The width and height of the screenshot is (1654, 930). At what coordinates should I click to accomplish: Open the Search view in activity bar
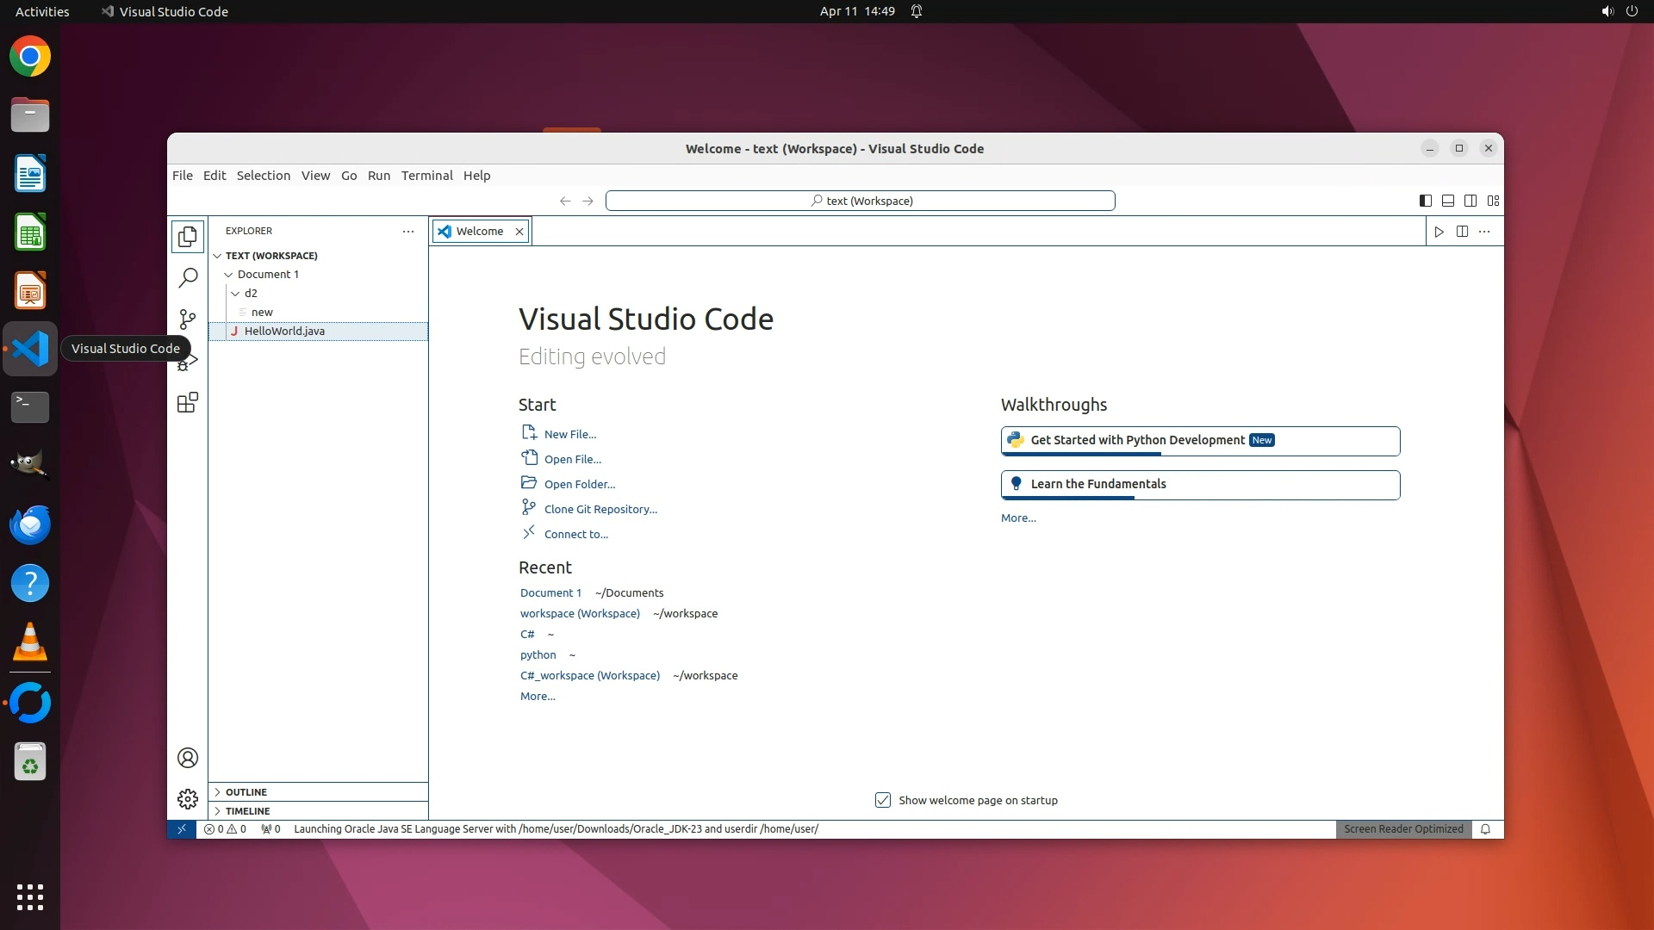coord(188,277)
